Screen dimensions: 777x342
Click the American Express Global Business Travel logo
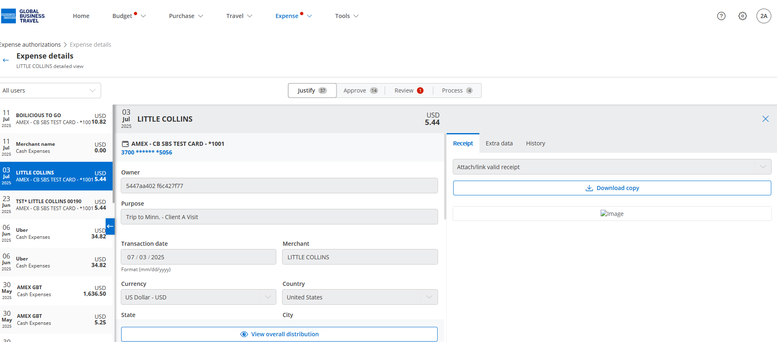point(23,16)
